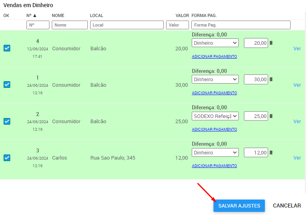Click Adicionar Pagamento for order 1
The width and height of the screenshot is (306, 215).
[214, 93]
